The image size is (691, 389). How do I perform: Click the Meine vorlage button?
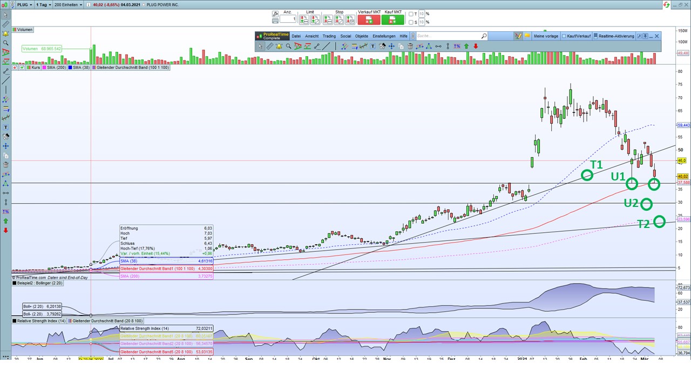coord(546,36)
